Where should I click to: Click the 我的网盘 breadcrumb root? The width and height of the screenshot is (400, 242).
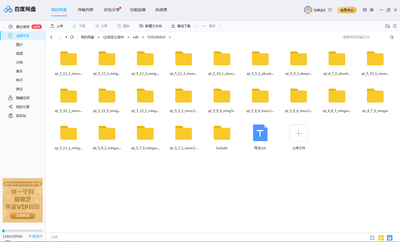pyautogui.click(x=87, y=37)
